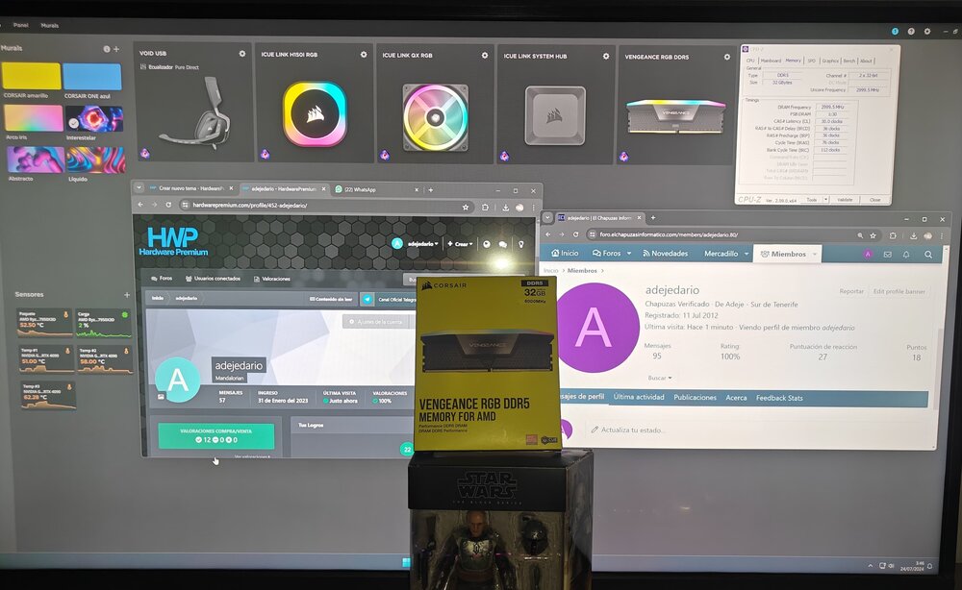The width and height of the screenshot is (962, 590).
Task: Expand the Mercadillo dropdown arrow
Action: [x=747, y=254]
